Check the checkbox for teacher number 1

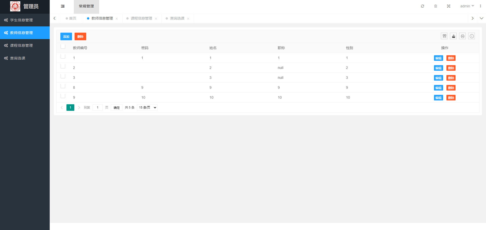tap(63, 56)
